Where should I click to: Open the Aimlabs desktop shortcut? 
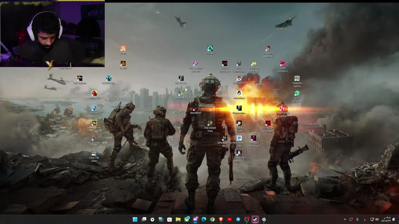coord(210,50)
